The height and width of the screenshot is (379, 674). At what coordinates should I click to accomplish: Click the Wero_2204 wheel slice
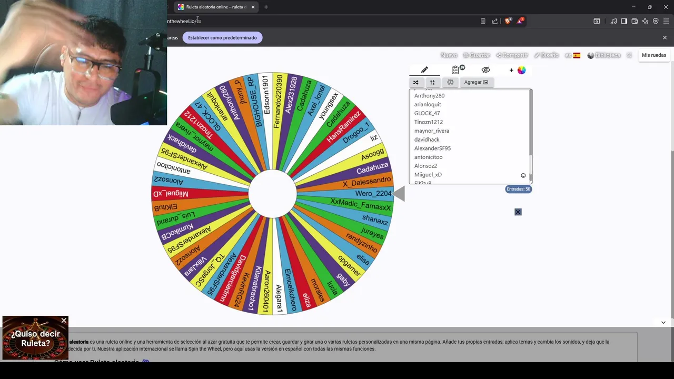tap(373, 194)
